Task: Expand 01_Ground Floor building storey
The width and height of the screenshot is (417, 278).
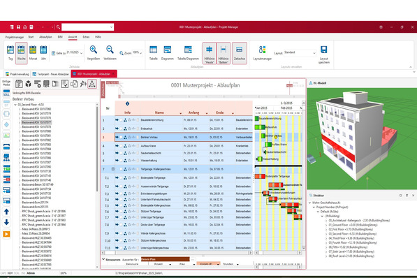Action: pos(326,225)
